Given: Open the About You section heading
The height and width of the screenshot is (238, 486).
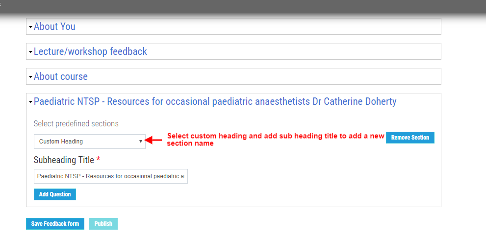Looking at the screenshot, I should [54, 26].
